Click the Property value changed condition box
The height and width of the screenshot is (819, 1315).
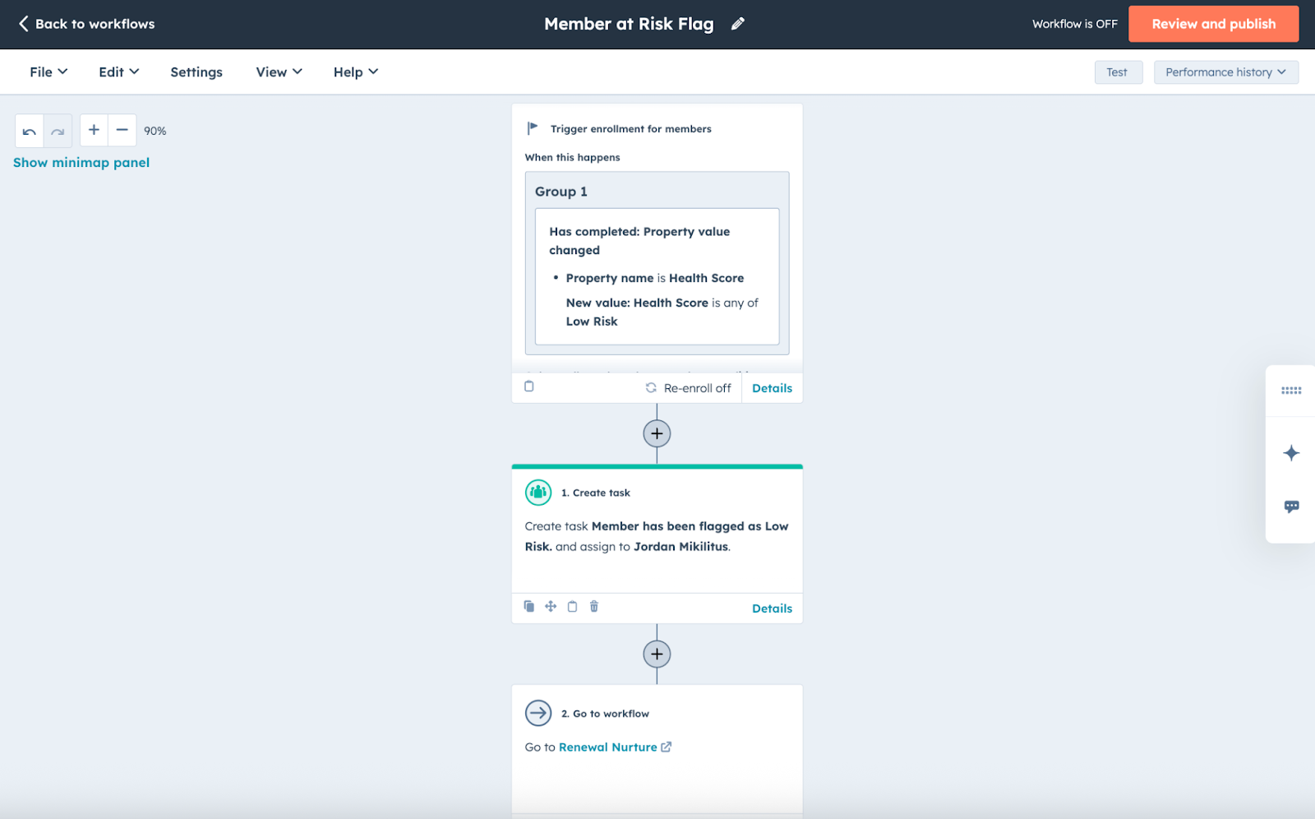pos(657,276)
